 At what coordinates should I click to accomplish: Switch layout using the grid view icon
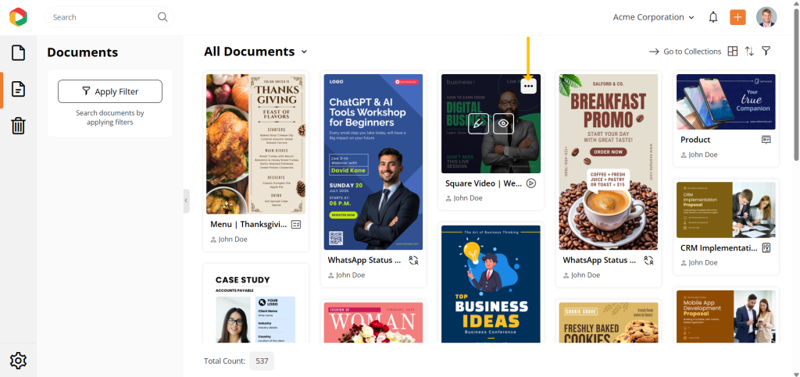733,52
